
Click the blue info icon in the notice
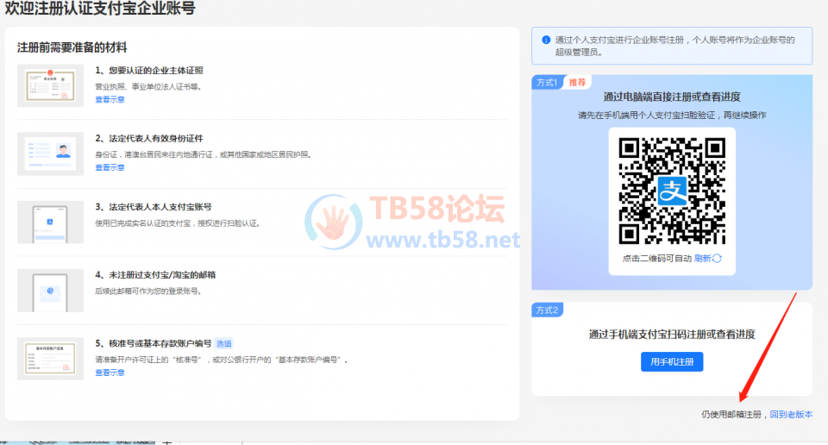click(x=546, y=41)
